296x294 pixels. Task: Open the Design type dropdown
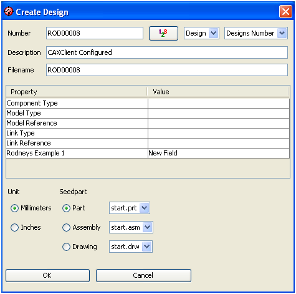[x=201, y=33]
